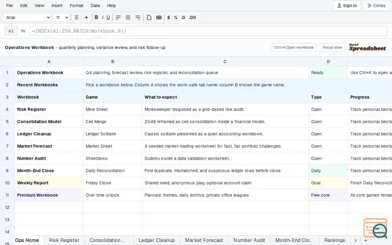Switch to the Number Audit sheet tab
Image resolution: width=392 pixels, height=245 pixels.
249,240
